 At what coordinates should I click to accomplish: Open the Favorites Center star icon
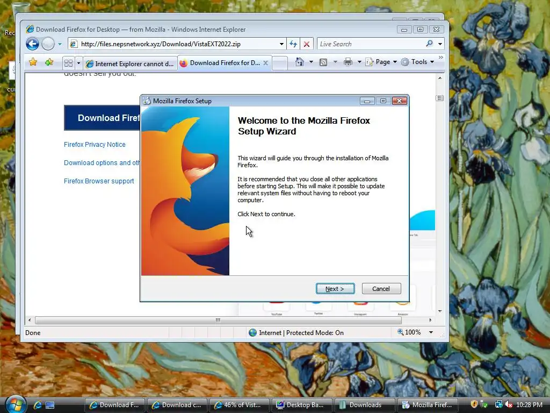point(33,62)
